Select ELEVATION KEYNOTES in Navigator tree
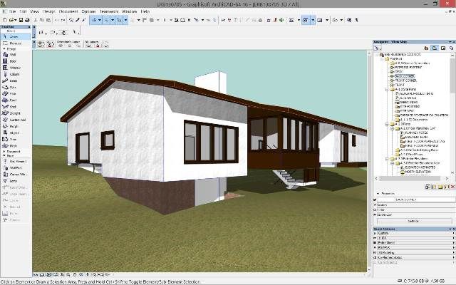 coord(420,167)
